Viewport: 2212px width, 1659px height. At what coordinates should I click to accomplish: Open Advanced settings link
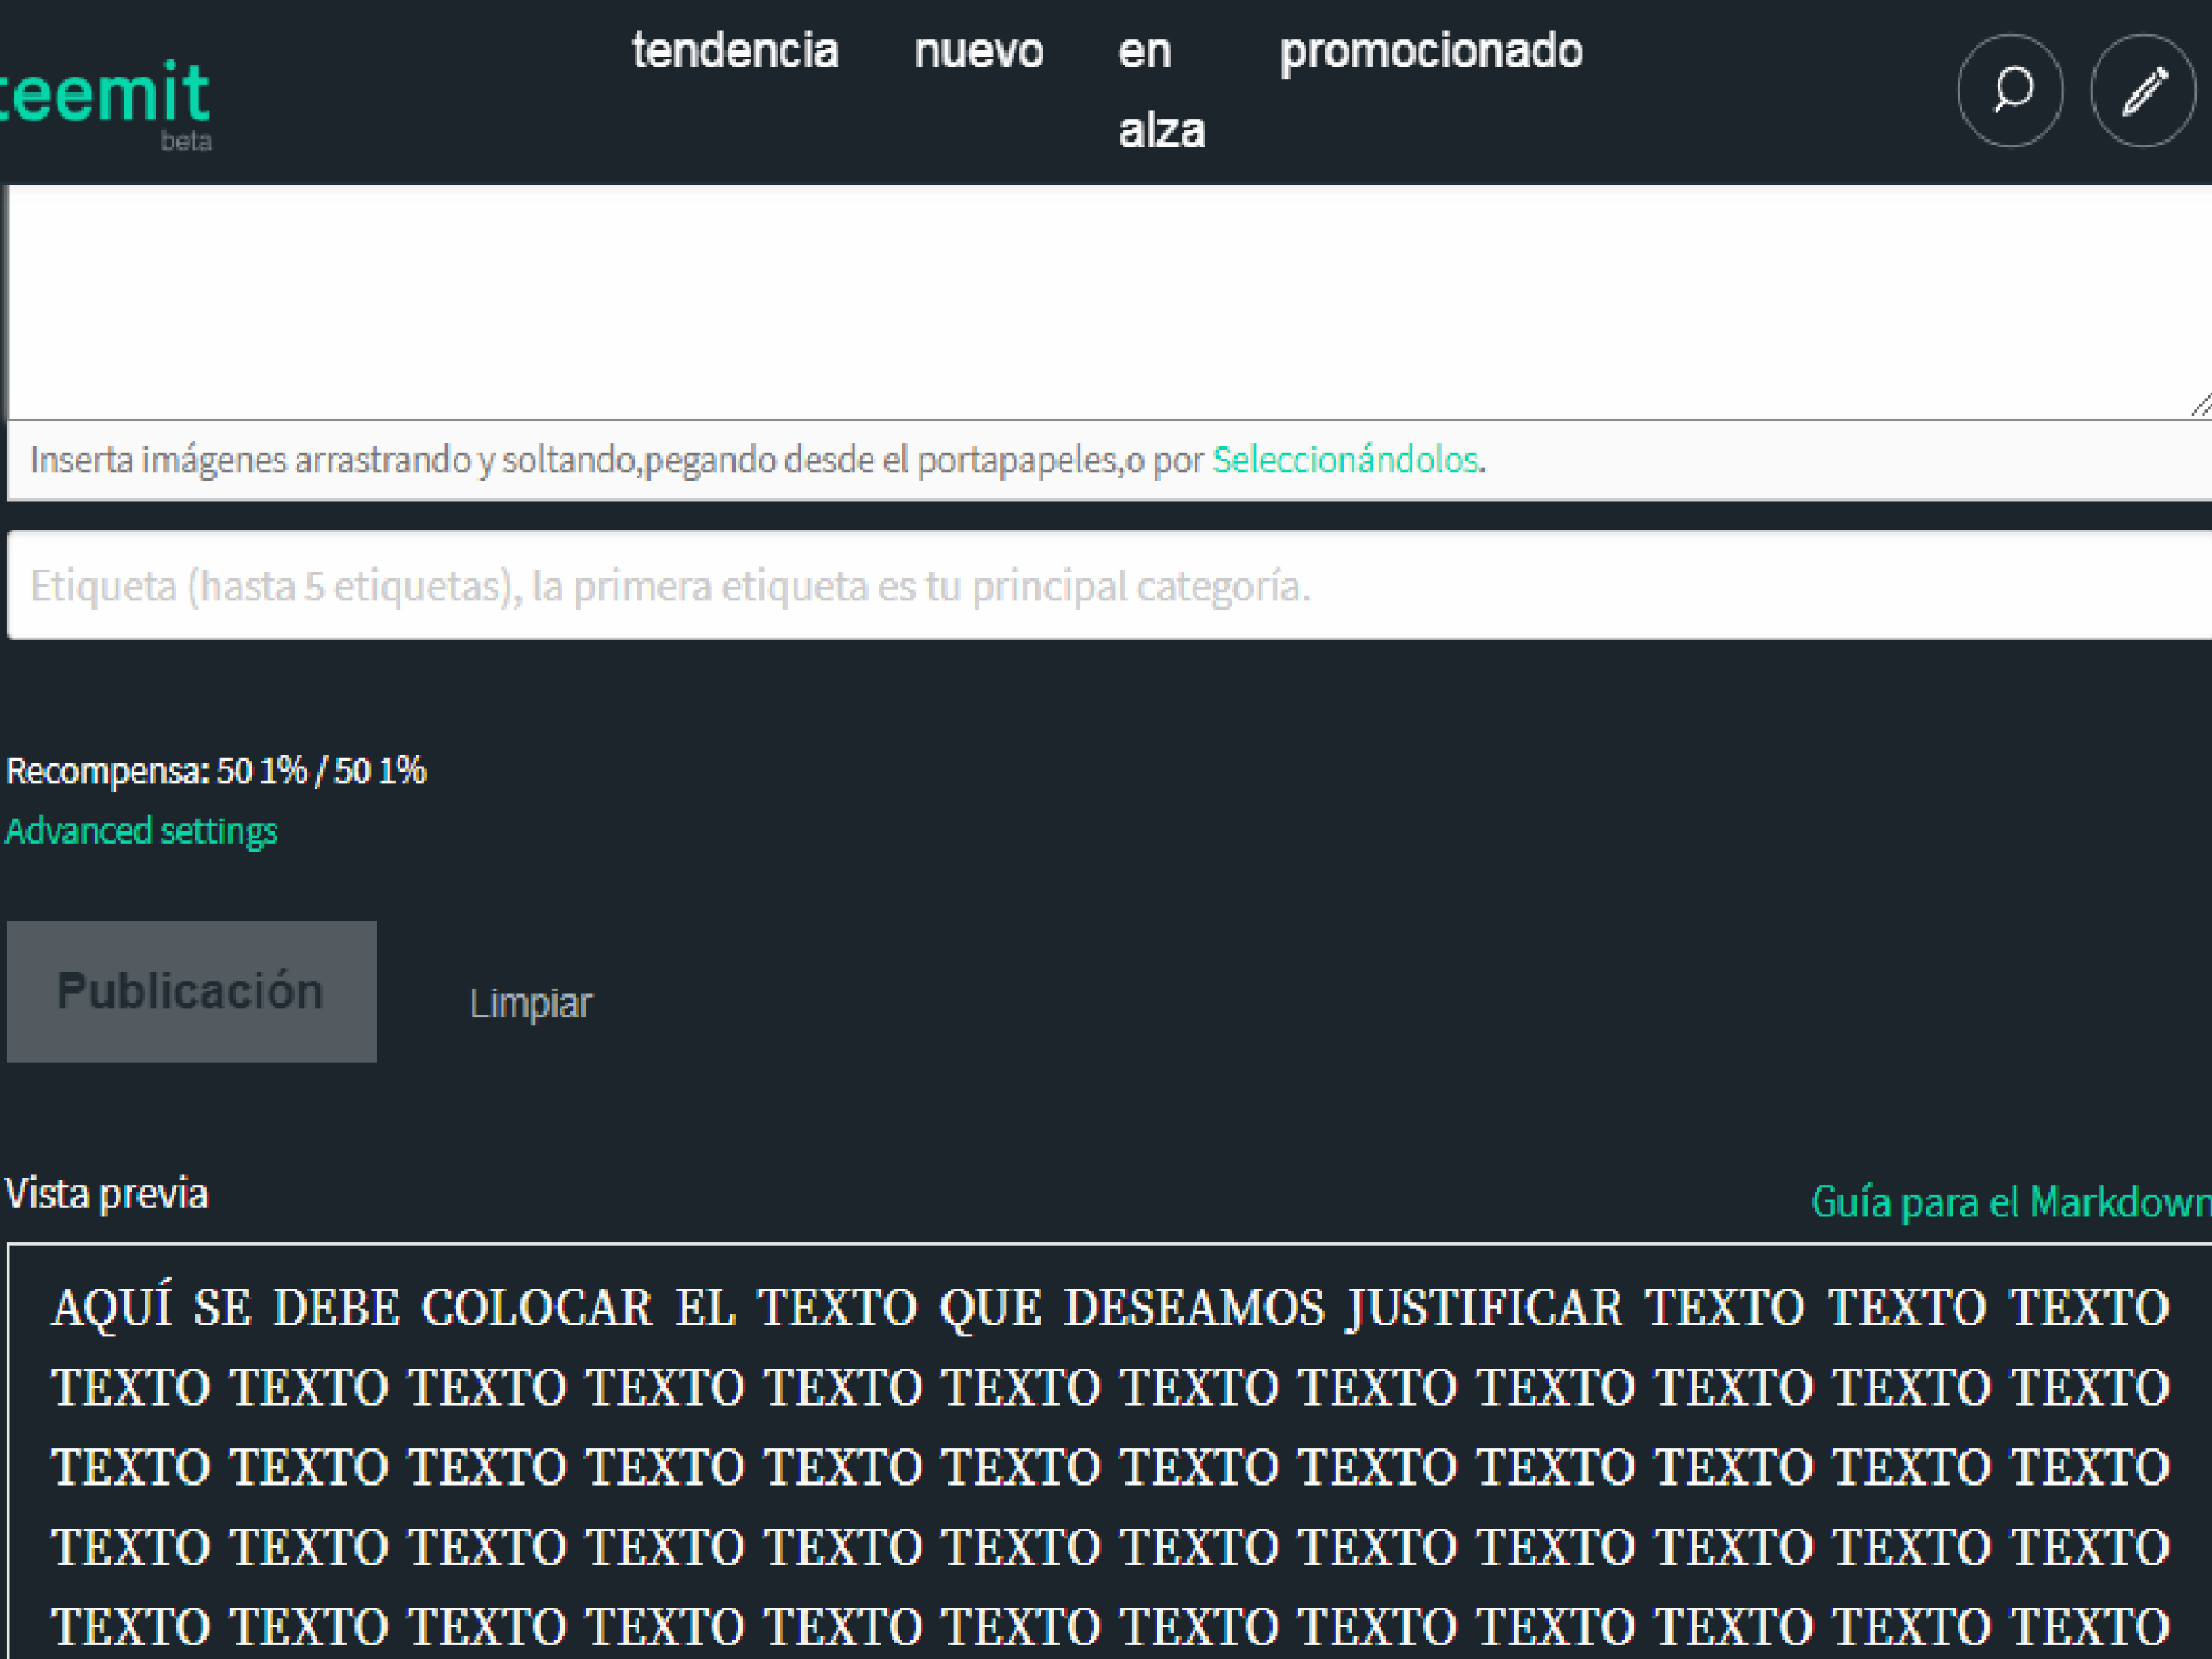click(141, 831)
